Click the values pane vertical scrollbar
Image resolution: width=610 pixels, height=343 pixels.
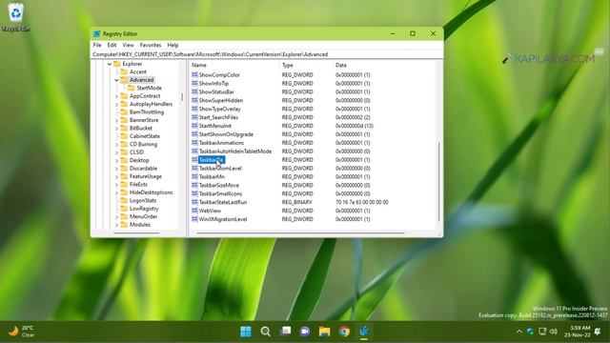(438, 182)
